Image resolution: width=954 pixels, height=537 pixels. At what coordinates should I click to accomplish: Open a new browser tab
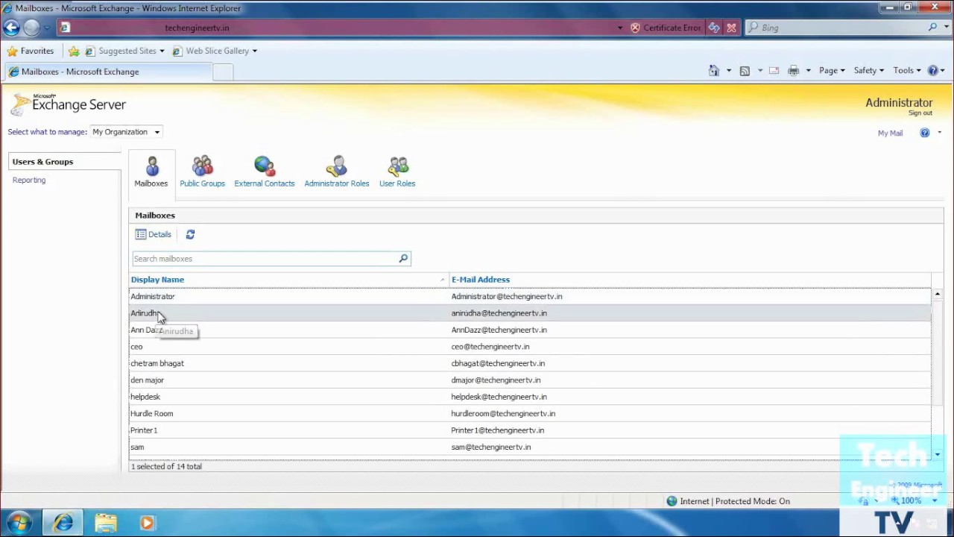[x=223, y=72]
